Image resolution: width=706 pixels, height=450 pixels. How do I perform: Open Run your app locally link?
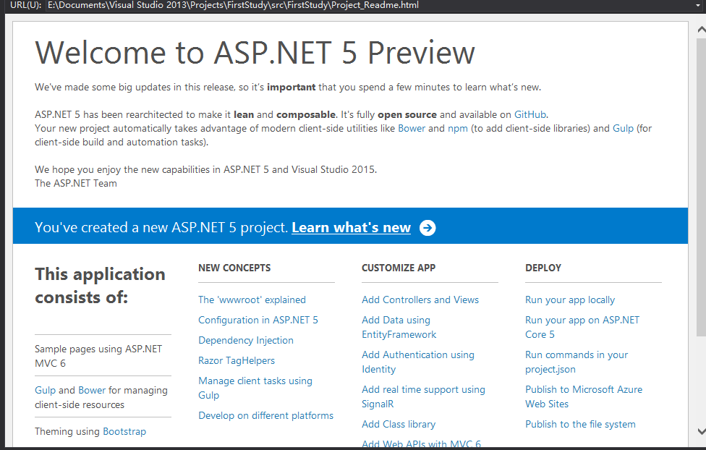coord(569,300)
